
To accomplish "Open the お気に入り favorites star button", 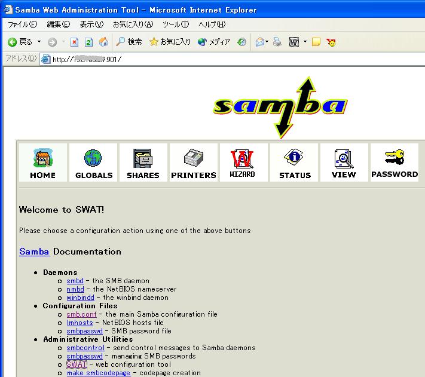I will 170,42.
